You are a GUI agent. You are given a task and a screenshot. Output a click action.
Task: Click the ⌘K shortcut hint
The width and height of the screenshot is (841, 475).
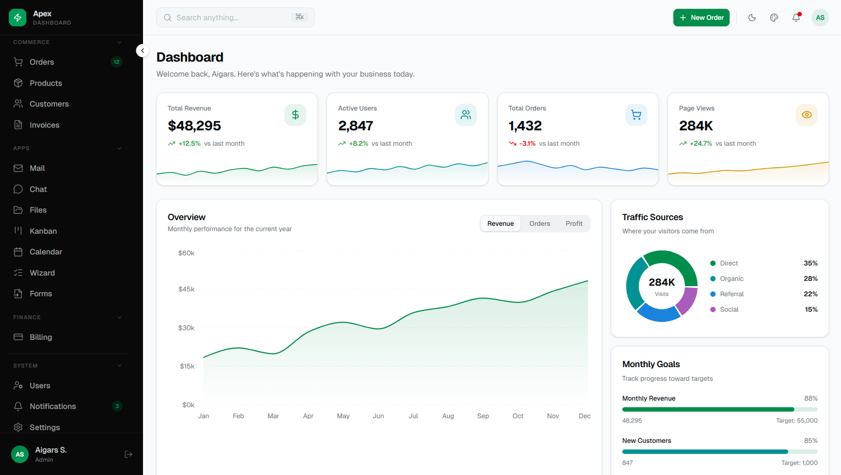pos(300,17)
